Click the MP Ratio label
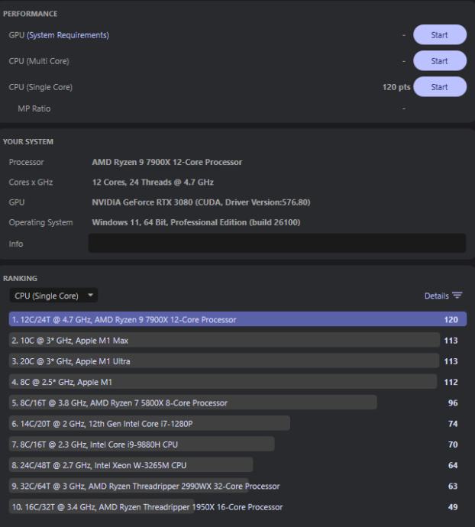The height and width of the screenshot is (527, 475). (x=34, y=108)
